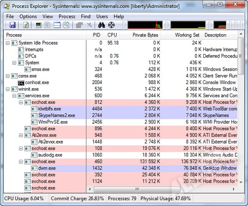
Task: Click the horizontal scrollbar thumb
Action: (137, 189)
